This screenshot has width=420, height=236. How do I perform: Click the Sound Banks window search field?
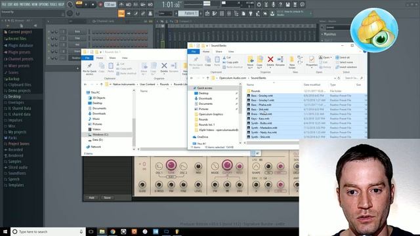point(354,78)
